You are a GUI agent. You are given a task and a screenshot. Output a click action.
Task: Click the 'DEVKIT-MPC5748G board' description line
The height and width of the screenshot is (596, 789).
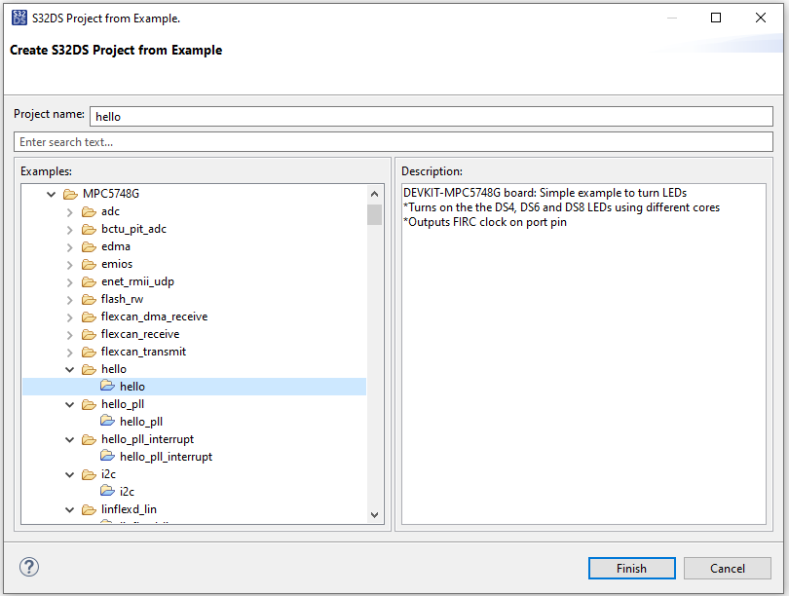pos(545,193)
